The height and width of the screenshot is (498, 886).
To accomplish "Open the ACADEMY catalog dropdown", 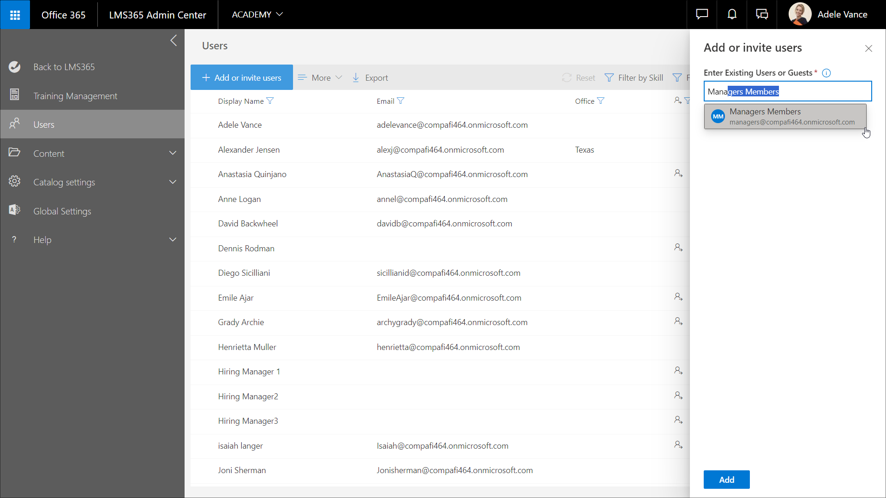I will point(257,15).
